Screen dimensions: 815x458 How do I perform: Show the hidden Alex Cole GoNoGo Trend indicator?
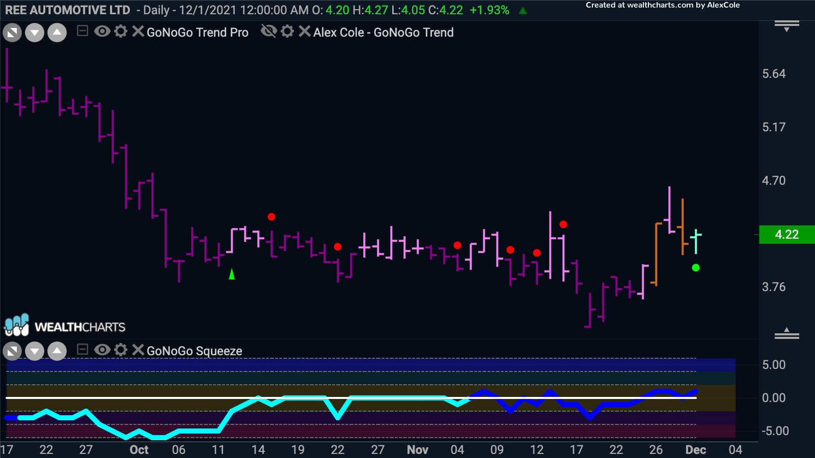click(268, 32)
